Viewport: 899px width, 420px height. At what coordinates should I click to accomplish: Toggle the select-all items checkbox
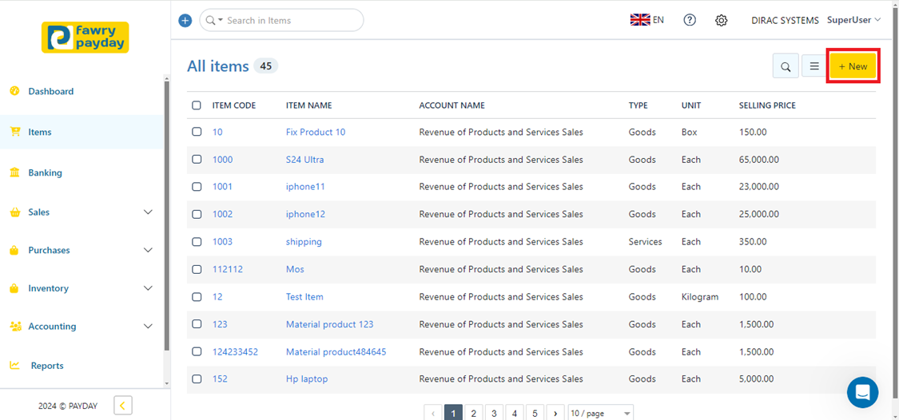197,105
